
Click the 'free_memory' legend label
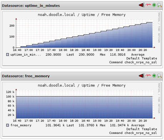pyautogui.click(x=21, y=125)
